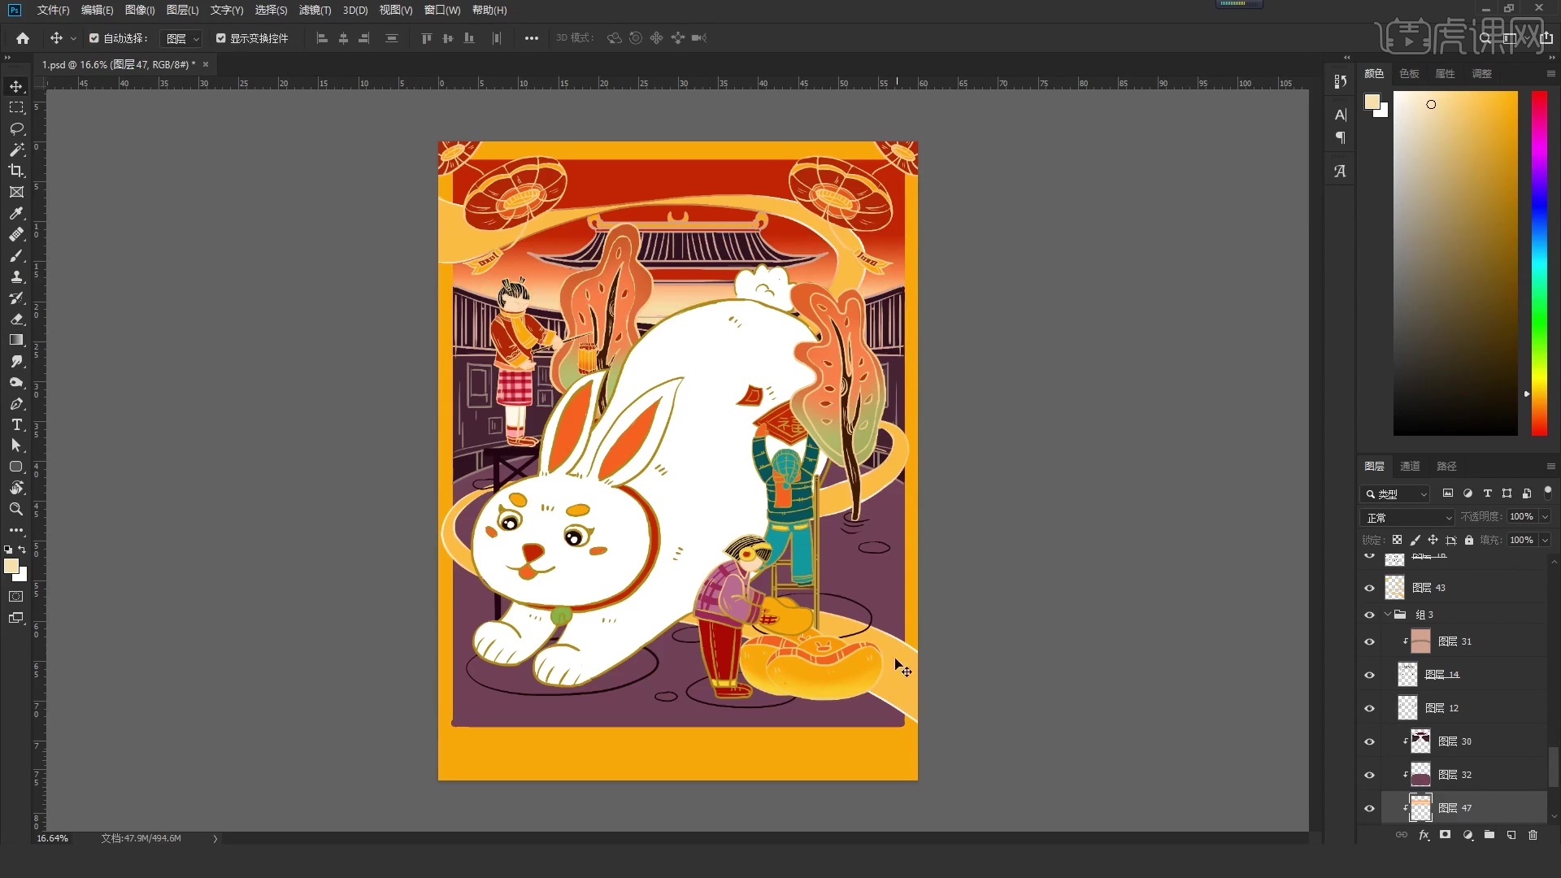1561x878 pixels.
Task: Hide layer 图层 30
Action: coord(1369,741)
